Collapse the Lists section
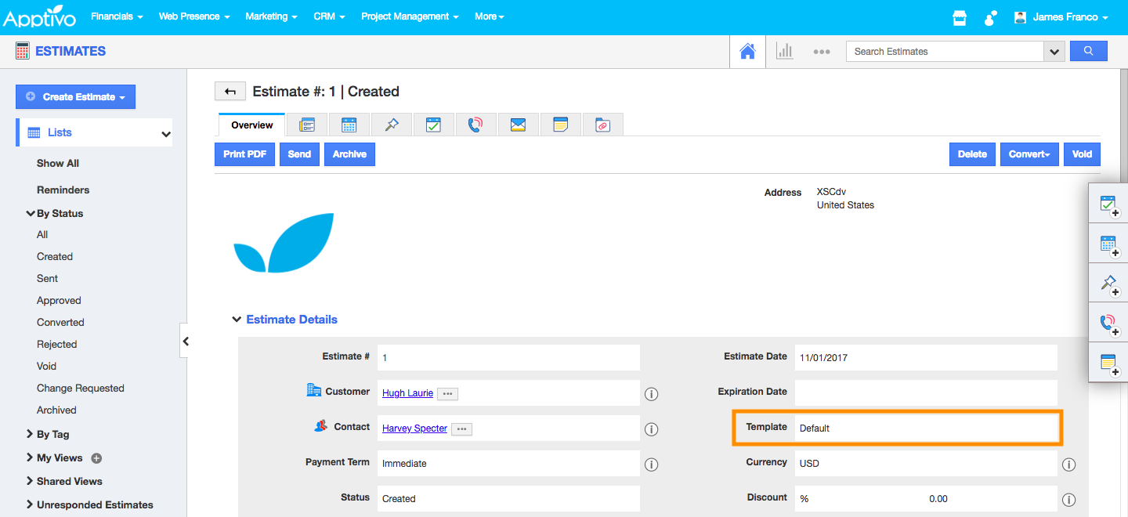This screenshot has width=1128, height=517. 166,134
